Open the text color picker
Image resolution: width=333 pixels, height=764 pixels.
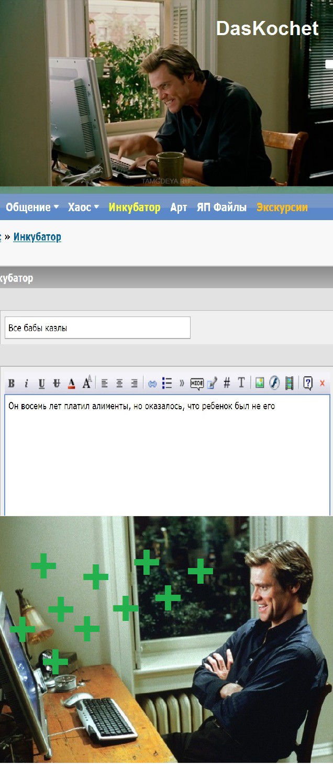click(72, 383)
